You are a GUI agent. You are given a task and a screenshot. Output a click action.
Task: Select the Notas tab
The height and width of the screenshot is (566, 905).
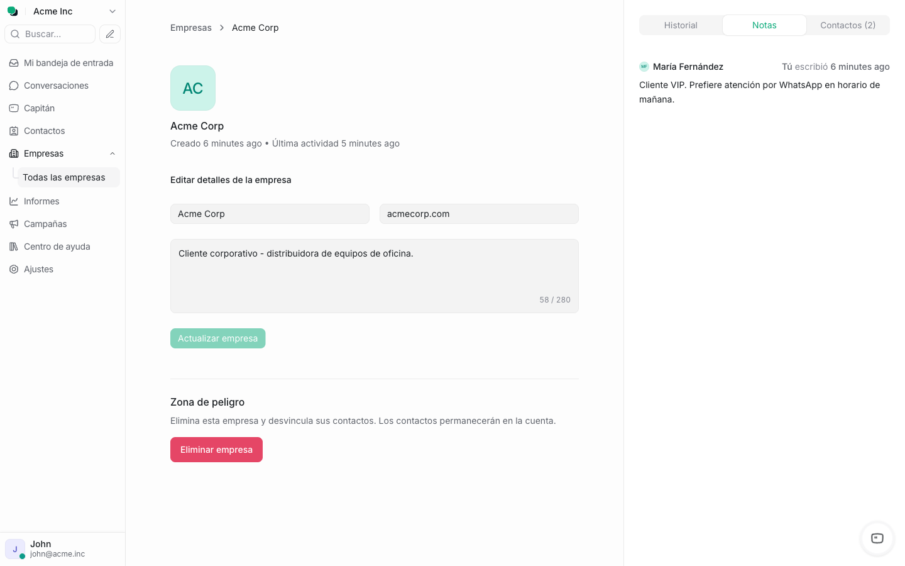(x=764, y=25)
